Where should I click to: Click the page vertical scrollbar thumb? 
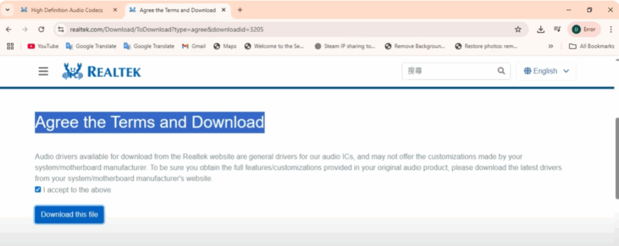coord(617,158)
